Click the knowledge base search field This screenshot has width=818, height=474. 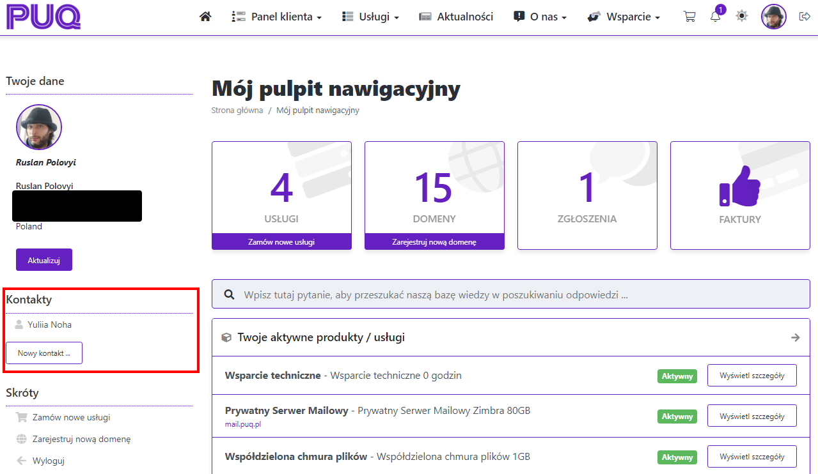tap(510, 295)
